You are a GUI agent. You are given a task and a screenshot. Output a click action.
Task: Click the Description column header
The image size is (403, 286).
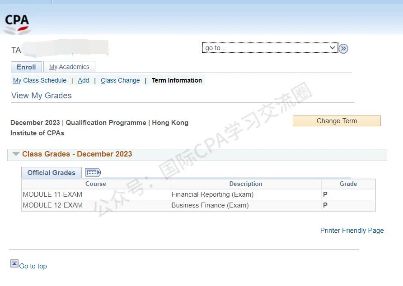(246, 184)
